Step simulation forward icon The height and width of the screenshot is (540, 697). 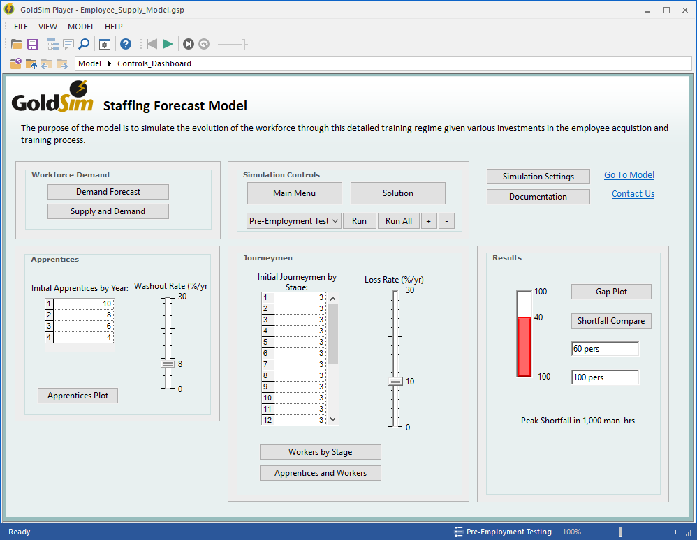[189, 44]
